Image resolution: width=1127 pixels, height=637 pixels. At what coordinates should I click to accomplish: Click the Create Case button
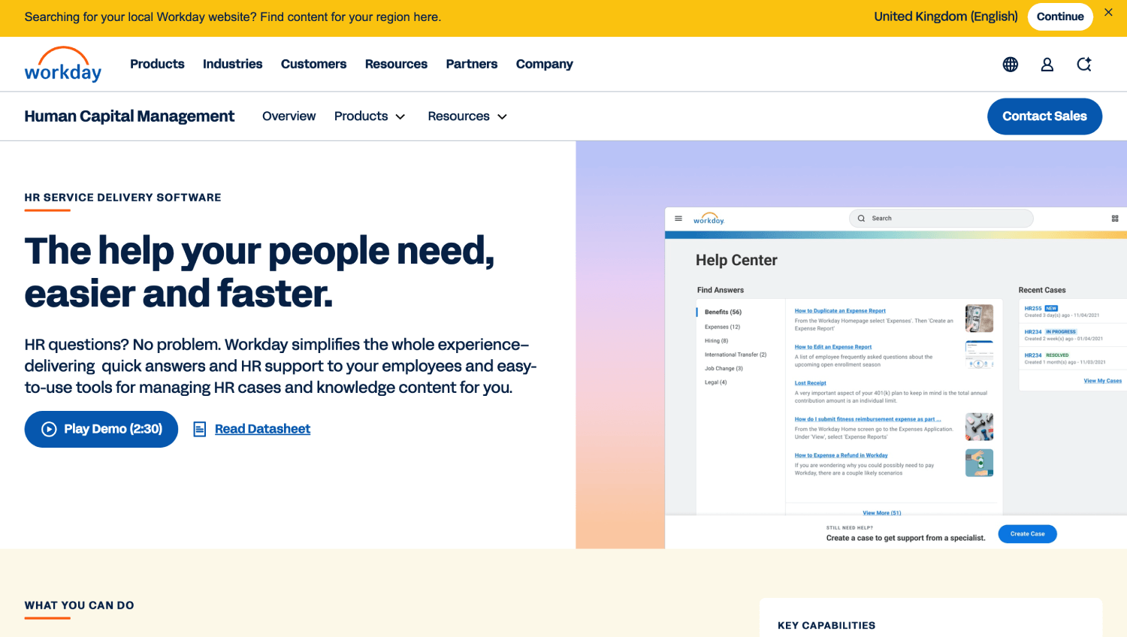(x=1027, y=534)
